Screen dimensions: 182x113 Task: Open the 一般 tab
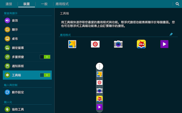(44, 4)
